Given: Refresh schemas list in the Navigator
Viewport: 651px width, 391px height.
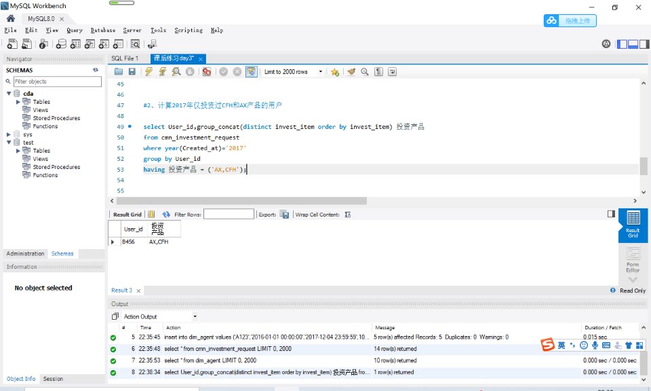Looking at the screenshot, I should point(96,70).
